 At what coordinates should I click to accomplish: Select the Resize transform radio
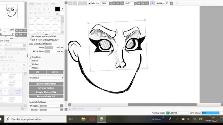30,61
